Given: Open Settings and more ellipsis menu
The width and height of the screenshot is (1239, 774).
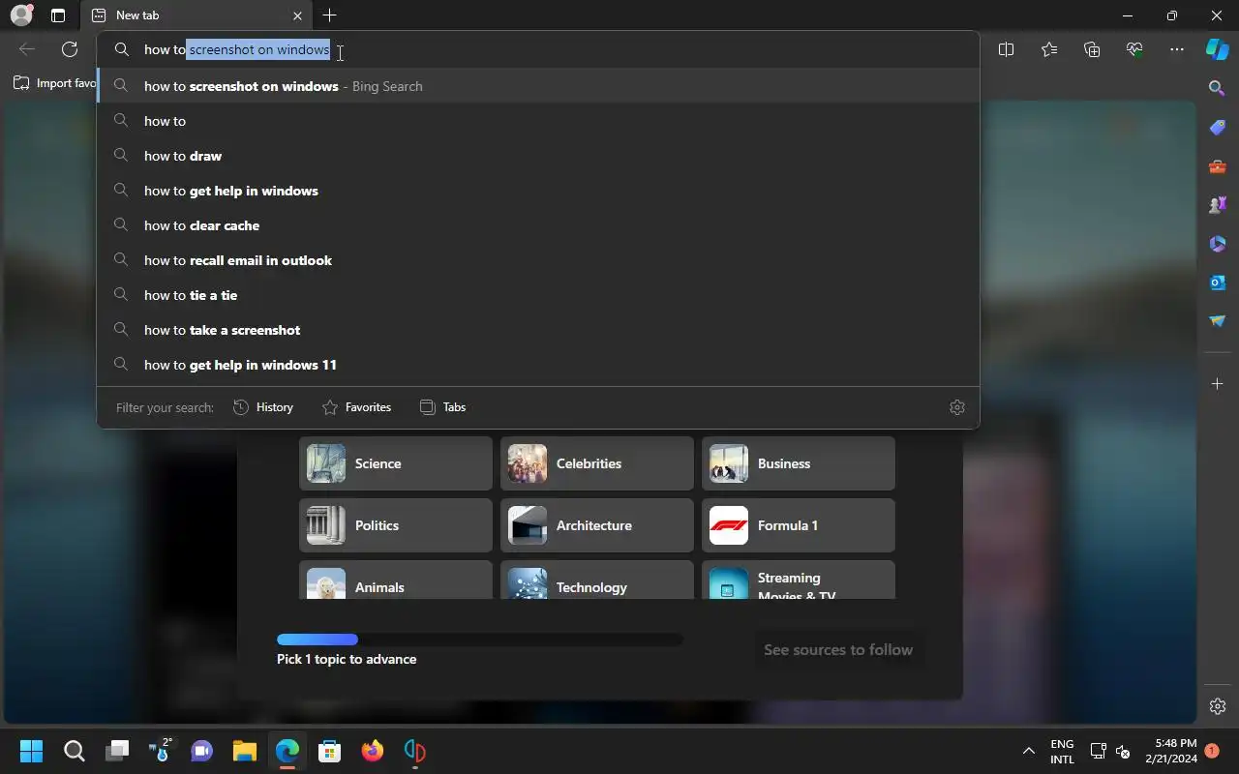Looking at the screenshot, I should (x=1177, y=49).
